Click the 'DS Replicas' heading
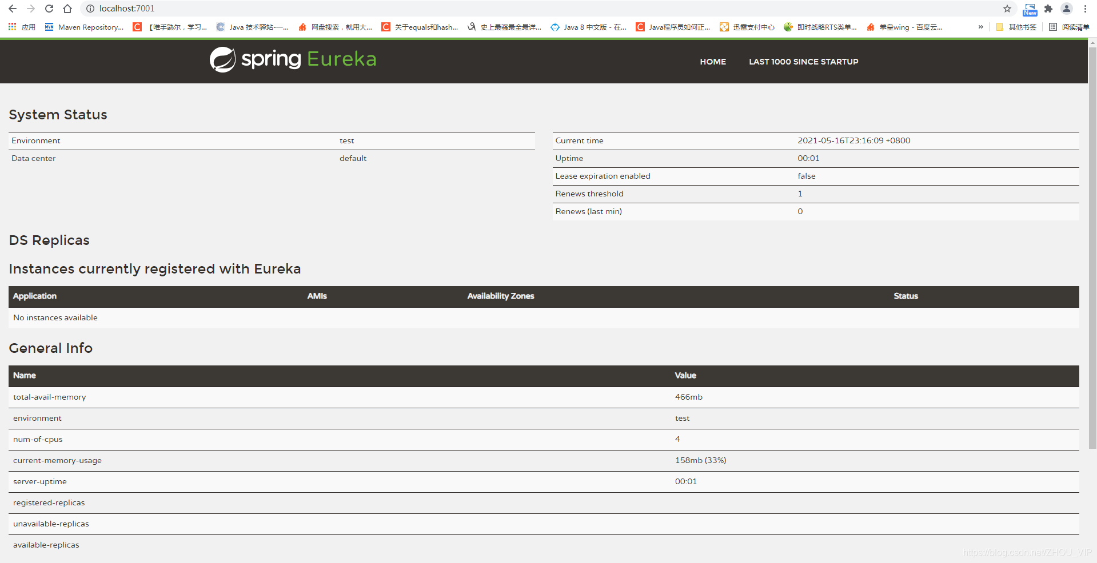The width and height of the screenshot is (1097, 563). click(x=49, y=240)
